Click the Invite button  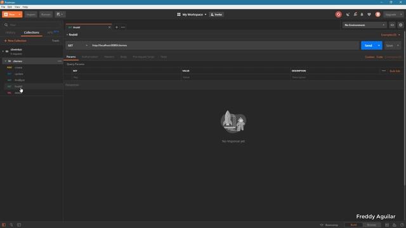(216, 15)
